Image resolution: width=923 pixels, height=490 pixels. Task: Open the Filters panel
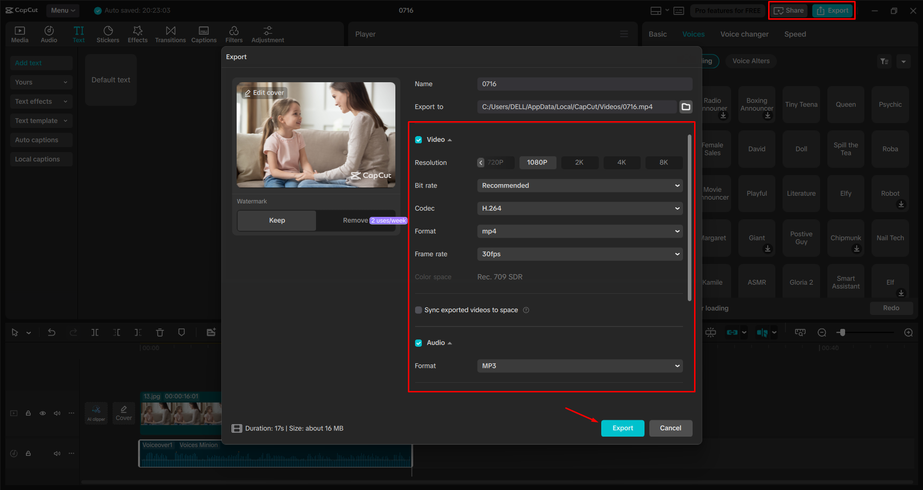point(234,34)
